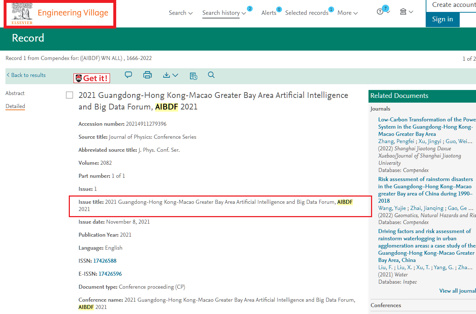Click the Accession number 20214911279396 text

tap(146, 124)
